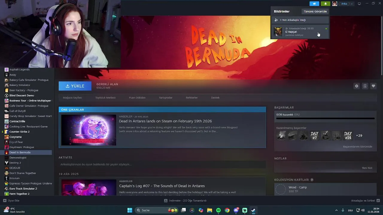Click the activity comment input field
383x215 pixels.
[162, 165]
